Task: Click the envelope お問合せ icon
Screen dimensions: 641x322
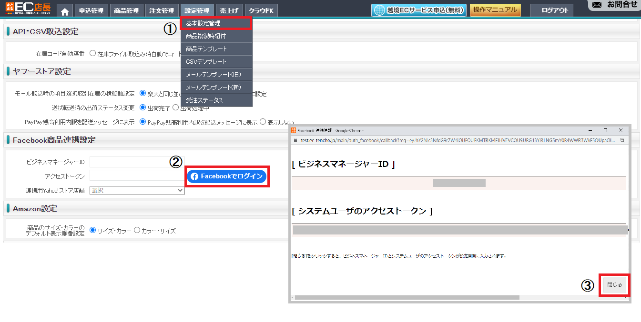Action: pos(597,5)
